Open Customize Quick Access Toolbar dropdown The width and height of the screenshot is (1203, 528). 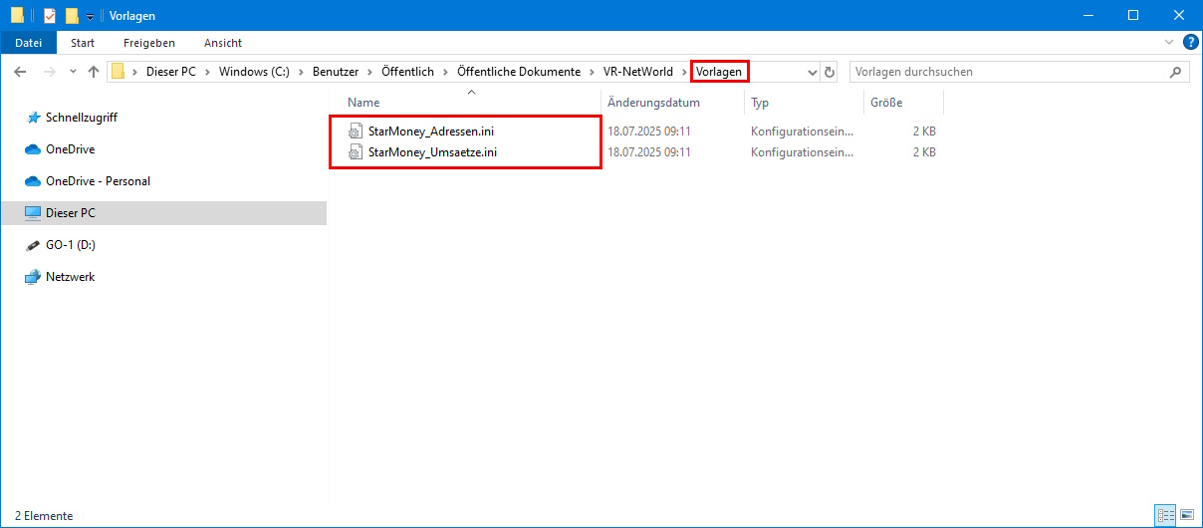pos(90,16)
